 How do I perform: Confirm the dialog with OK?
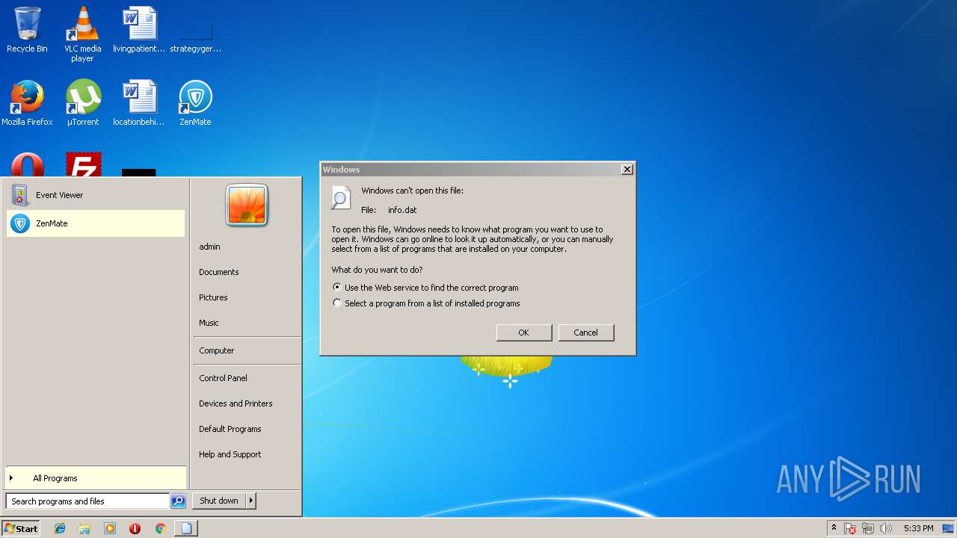click(x=523, y=333)
